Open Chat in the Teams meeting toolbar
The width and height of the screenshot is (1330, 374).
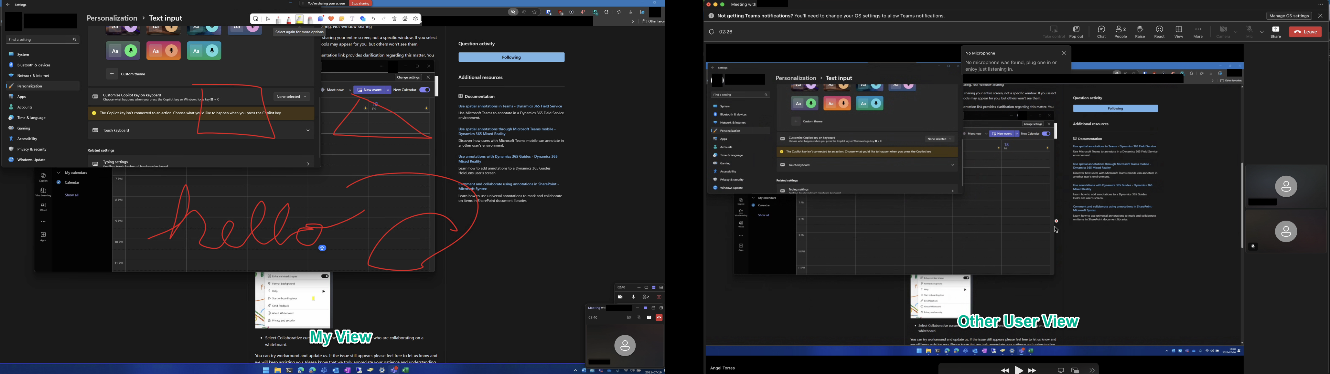(1101, 31)
